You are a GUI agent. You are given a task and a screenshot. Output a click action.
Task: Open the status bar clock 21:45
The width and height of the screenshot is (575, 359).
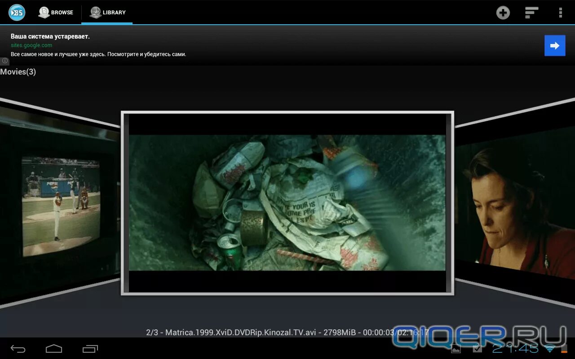[515, 349]
